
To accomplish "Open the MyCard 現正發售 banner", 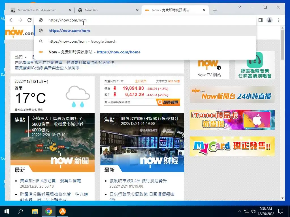I will pyautogui.click(x=232, y=146).
